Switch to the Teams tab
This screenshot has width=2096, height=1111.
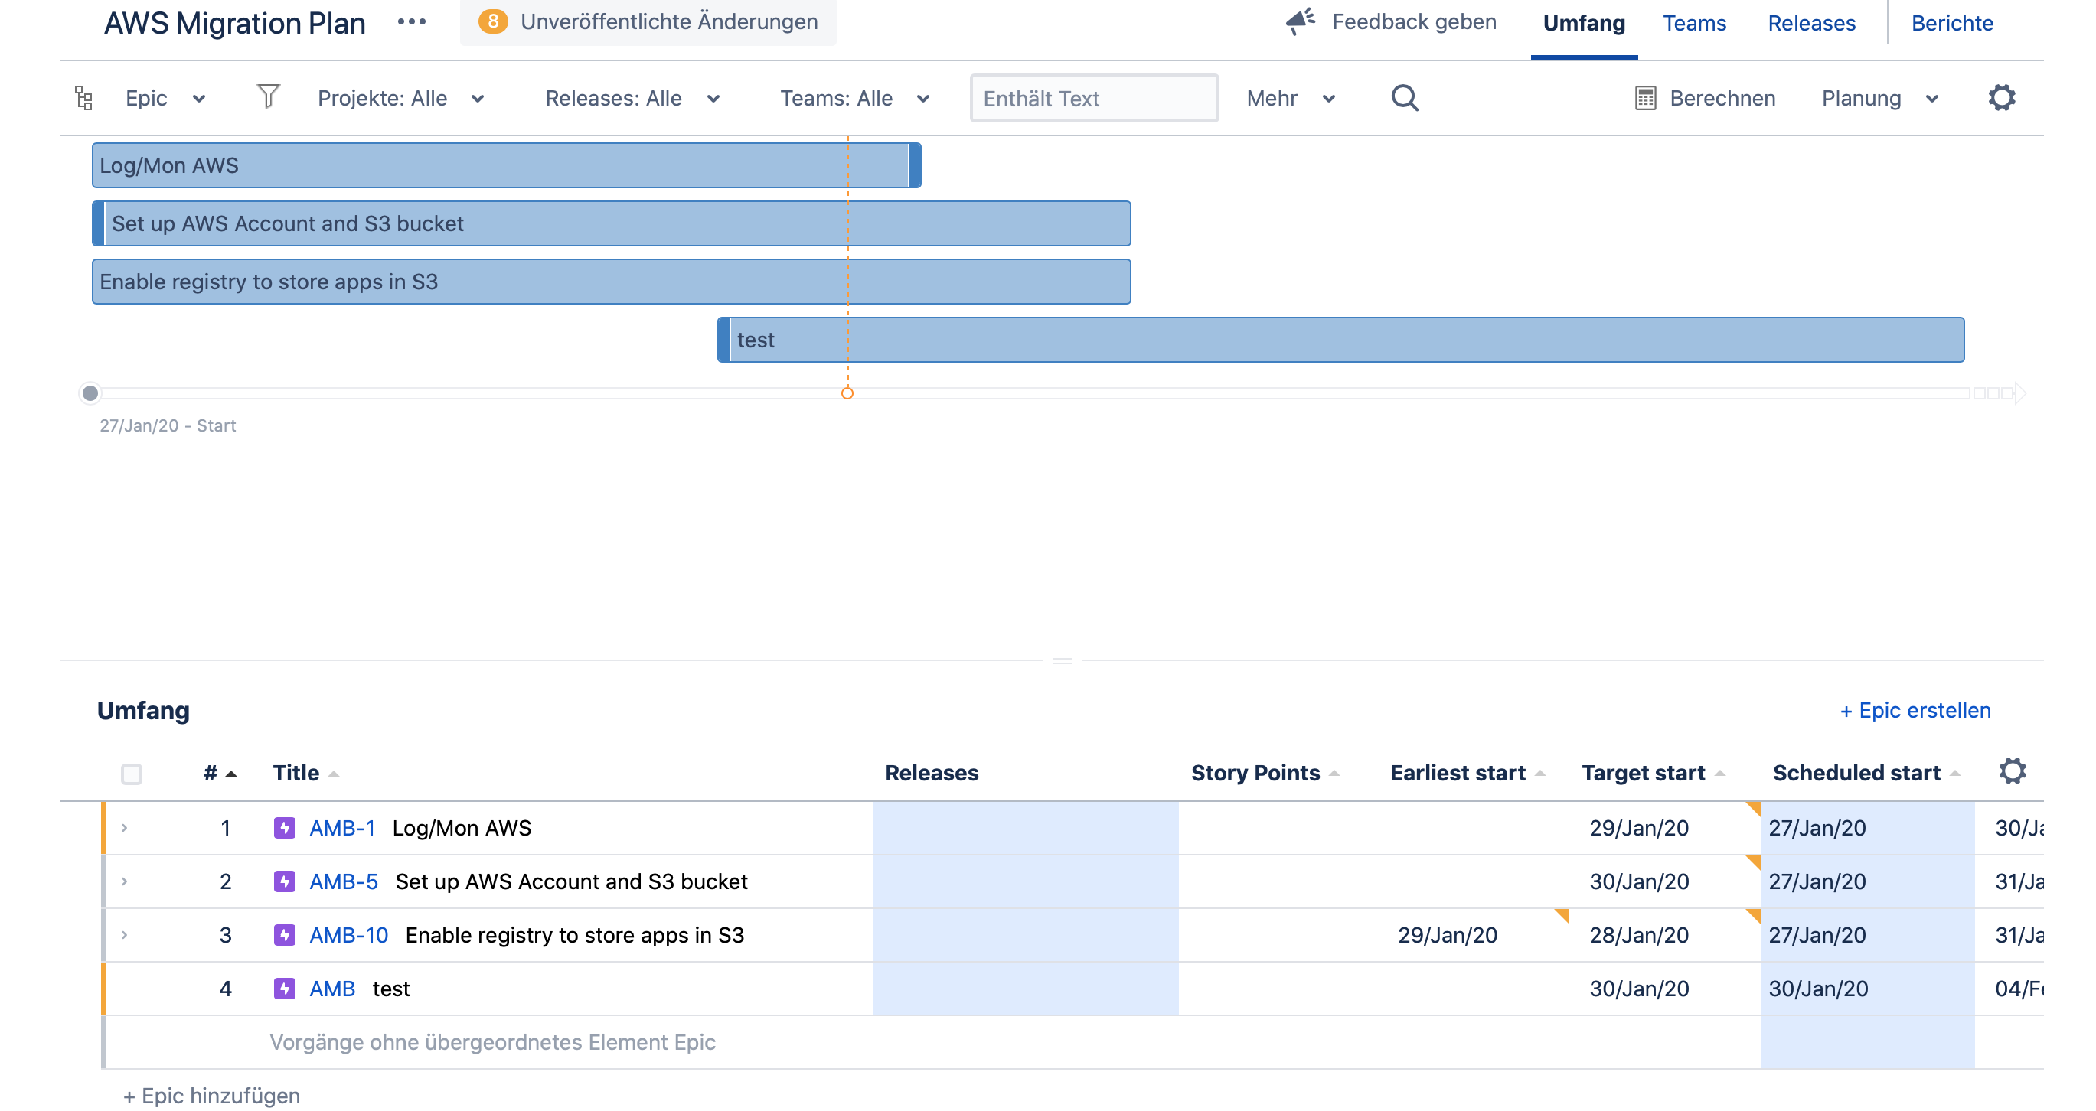click(x=1694, y=24)
